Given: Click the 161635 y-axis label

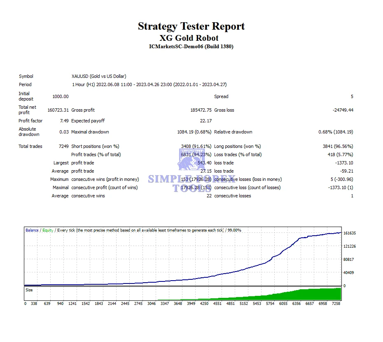Looking at the screenshot, I should [x=349, y=233].
